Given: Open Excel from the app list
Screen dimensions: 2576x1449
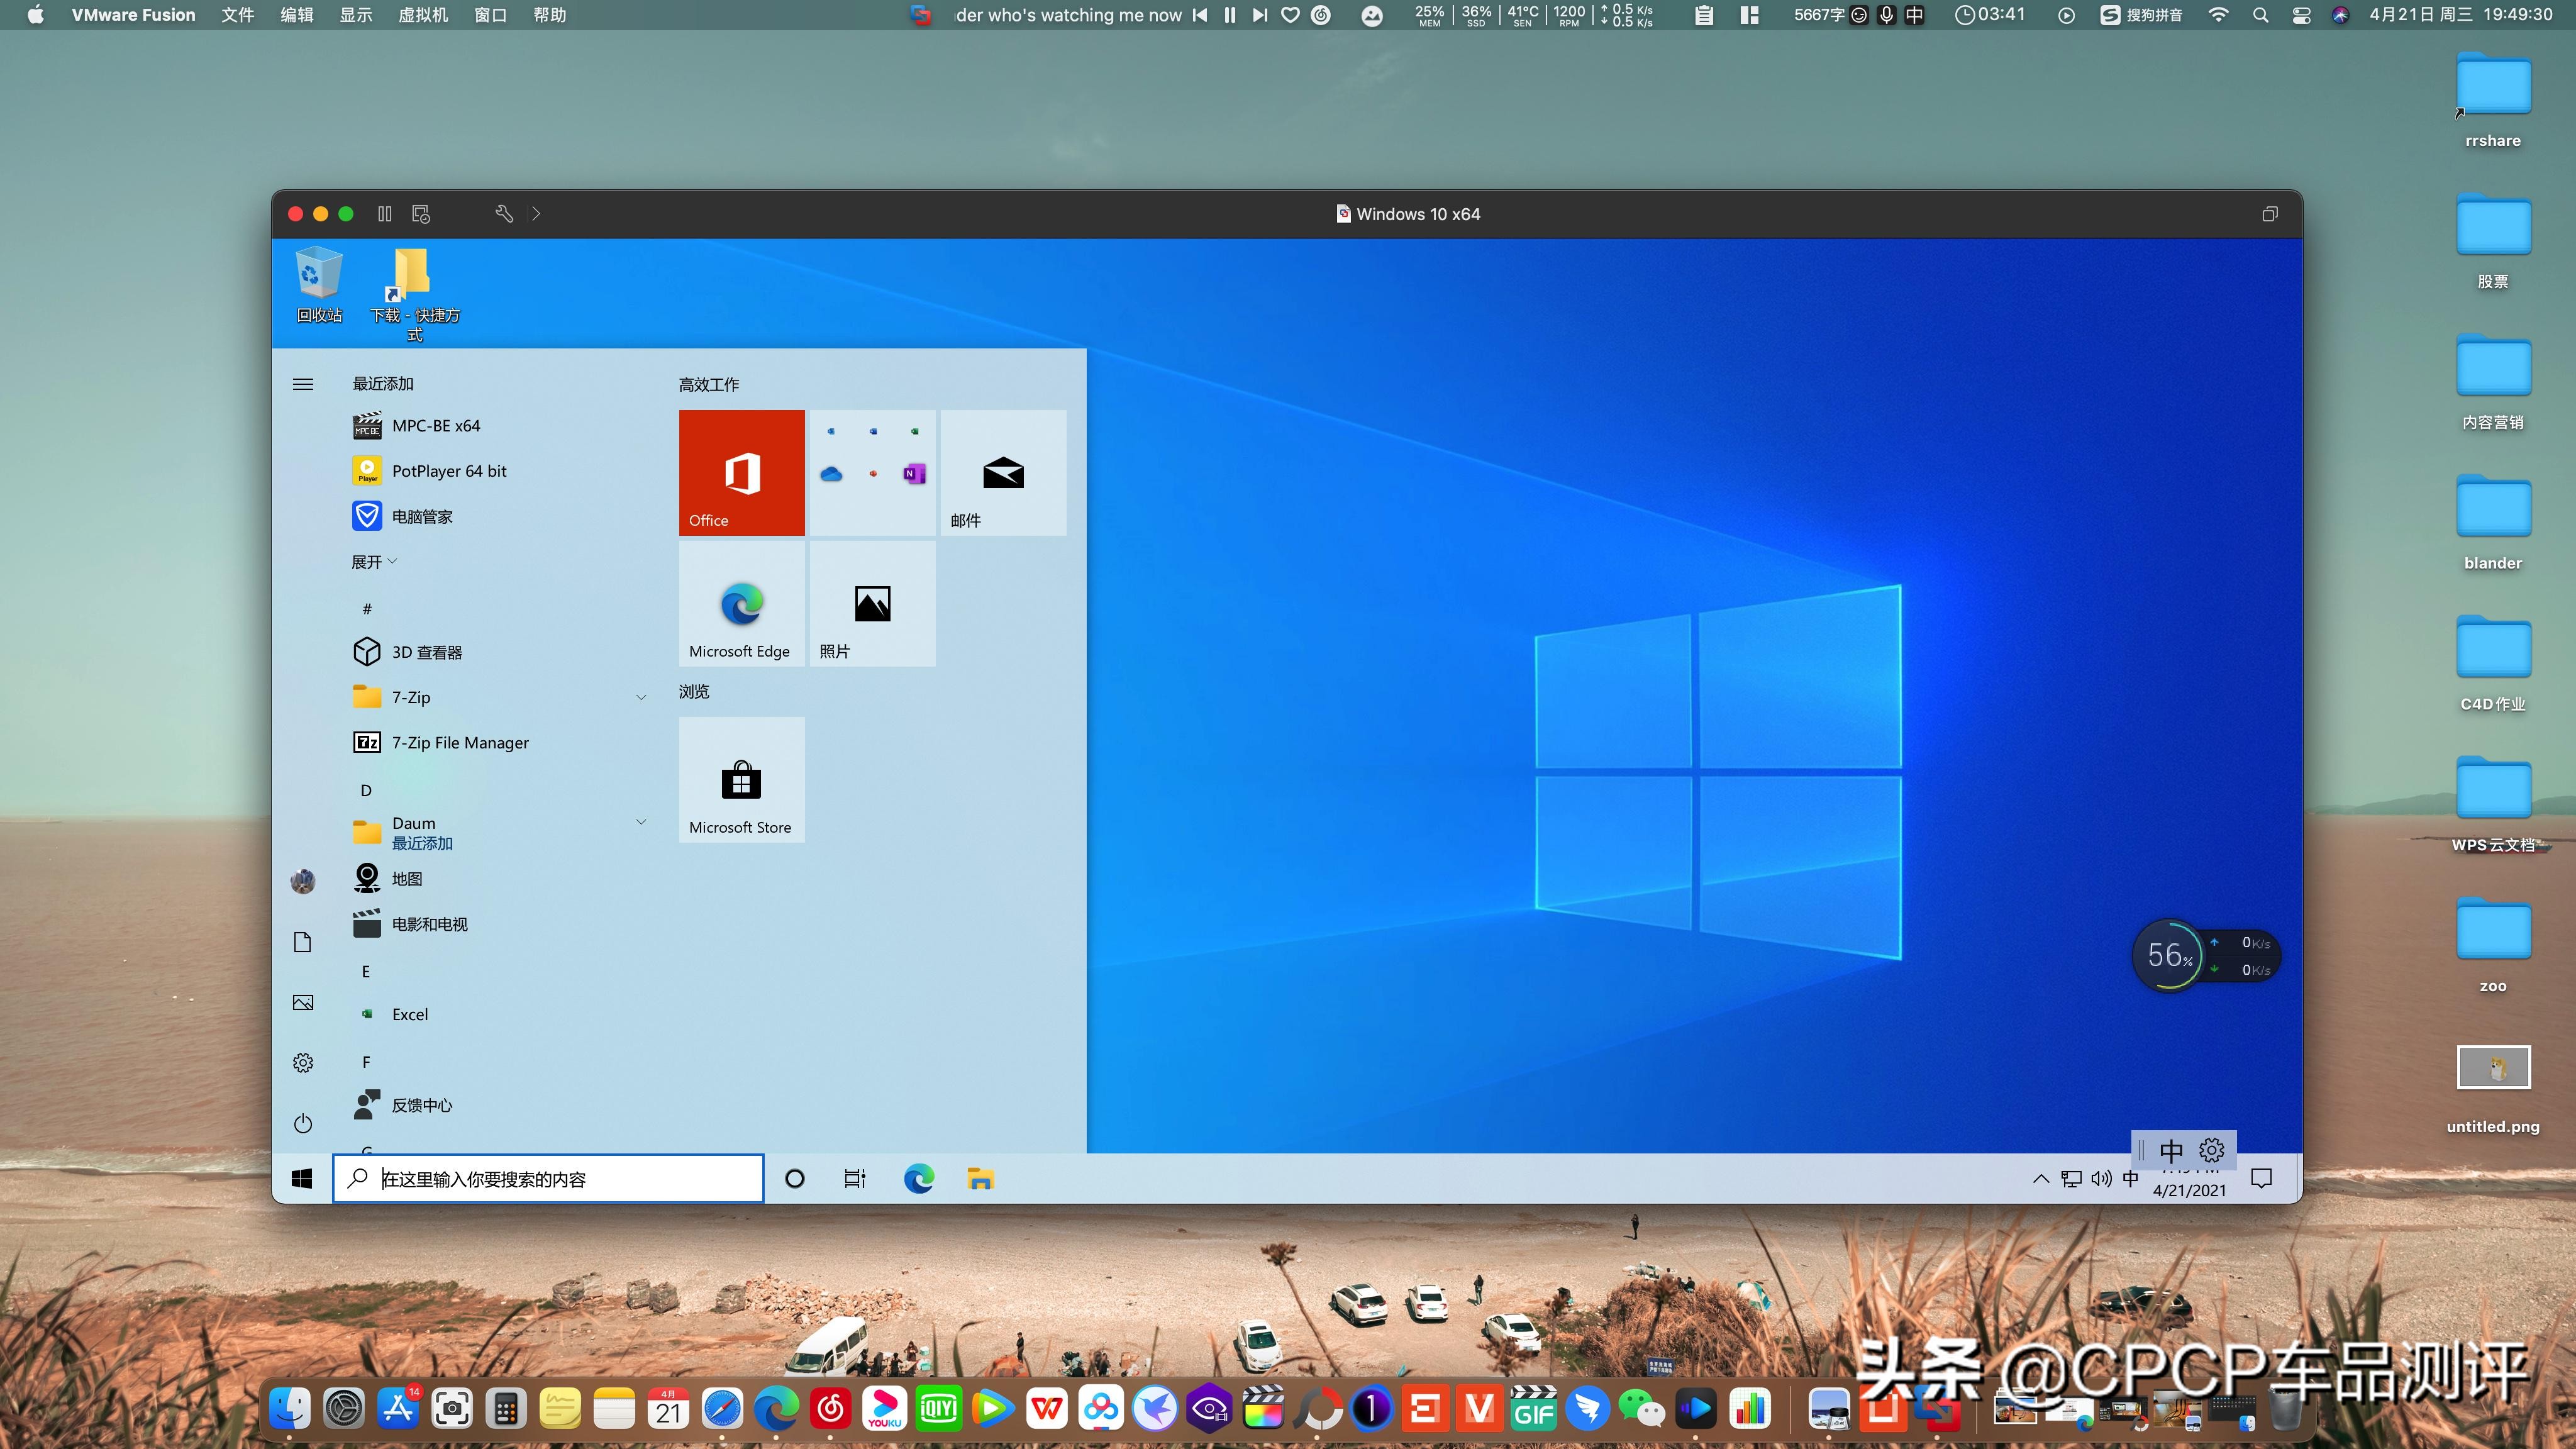Looking at the screenshot, I should 409,1014.
